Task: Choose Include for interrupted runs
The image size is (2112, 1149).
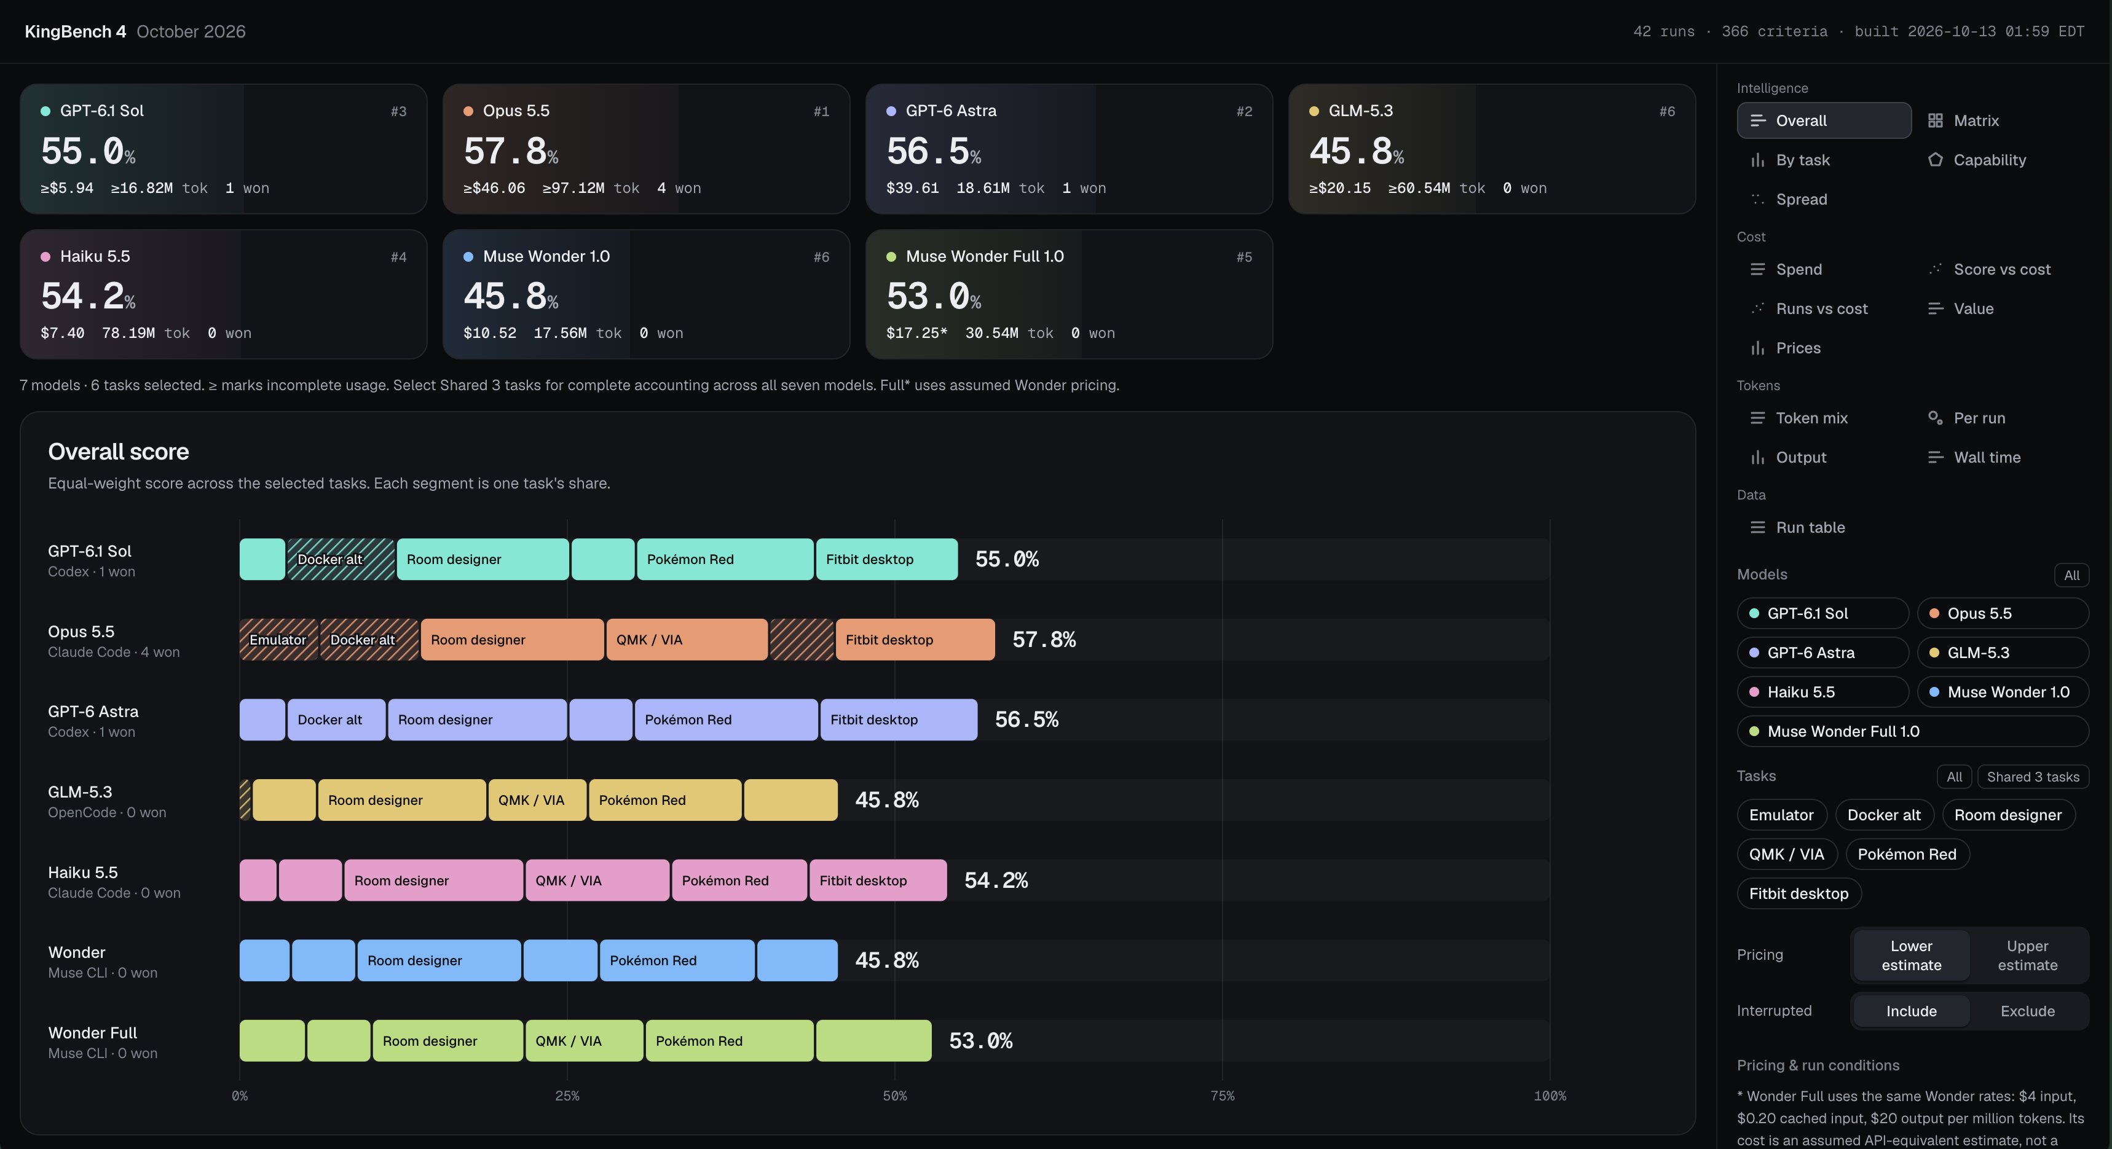Action: [x=1911, y=1011]
